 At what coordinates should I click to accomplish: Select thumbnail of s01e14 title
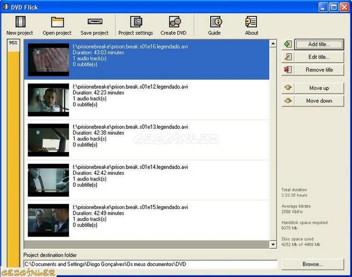49,181
